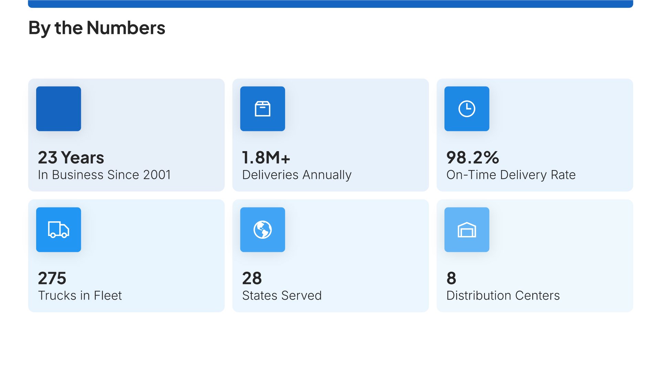
Task: Click the blue banner bar at top
Action: (330, 4)
